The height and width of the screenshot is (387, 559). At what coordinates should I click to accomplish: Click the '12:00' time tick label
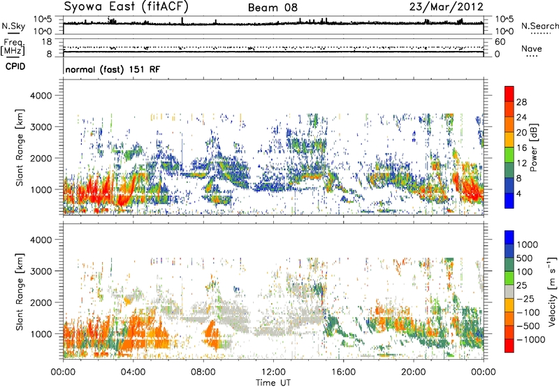(273, 372)
